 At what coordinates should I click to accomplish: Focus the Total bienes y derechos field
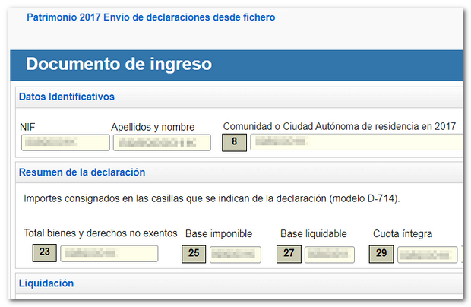tap(109, 253)
